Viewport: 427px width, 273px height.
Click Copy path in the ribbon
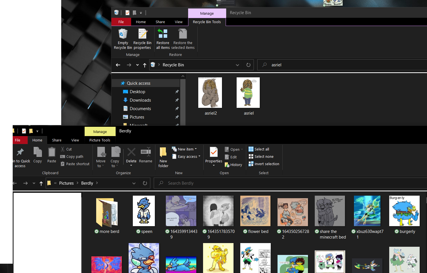tap(72, 156)
